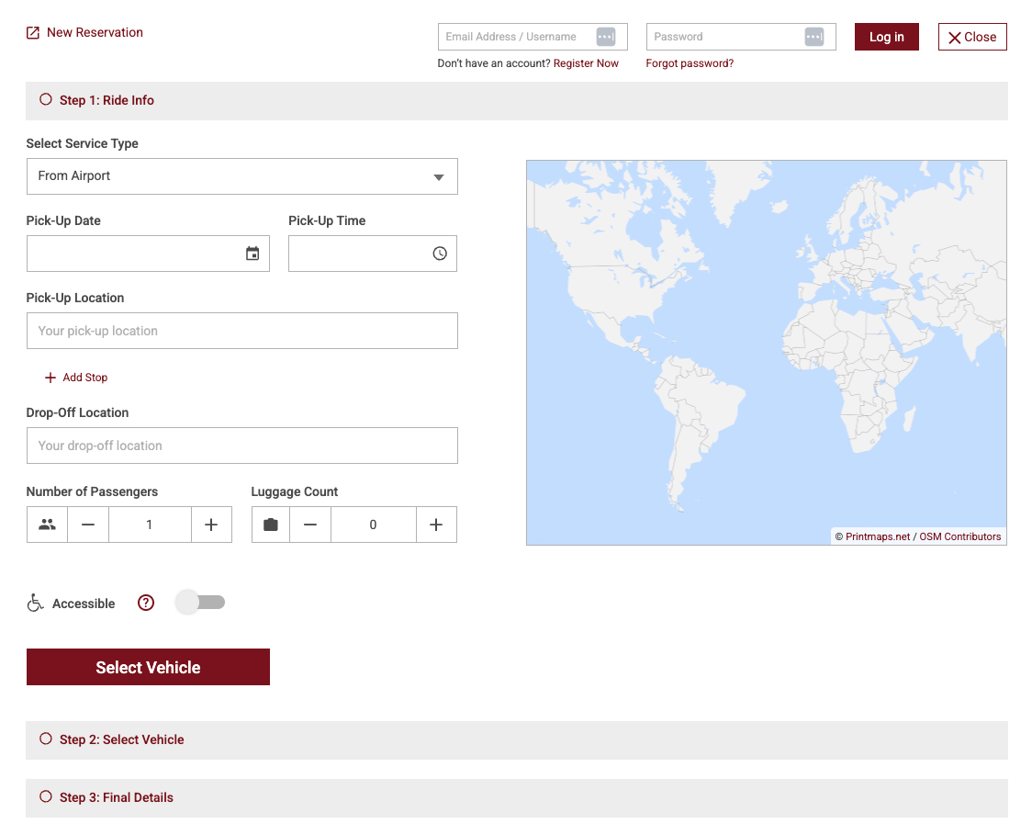
Task: Click the plus icon beside Add Stop
Action: click(50, 378)
